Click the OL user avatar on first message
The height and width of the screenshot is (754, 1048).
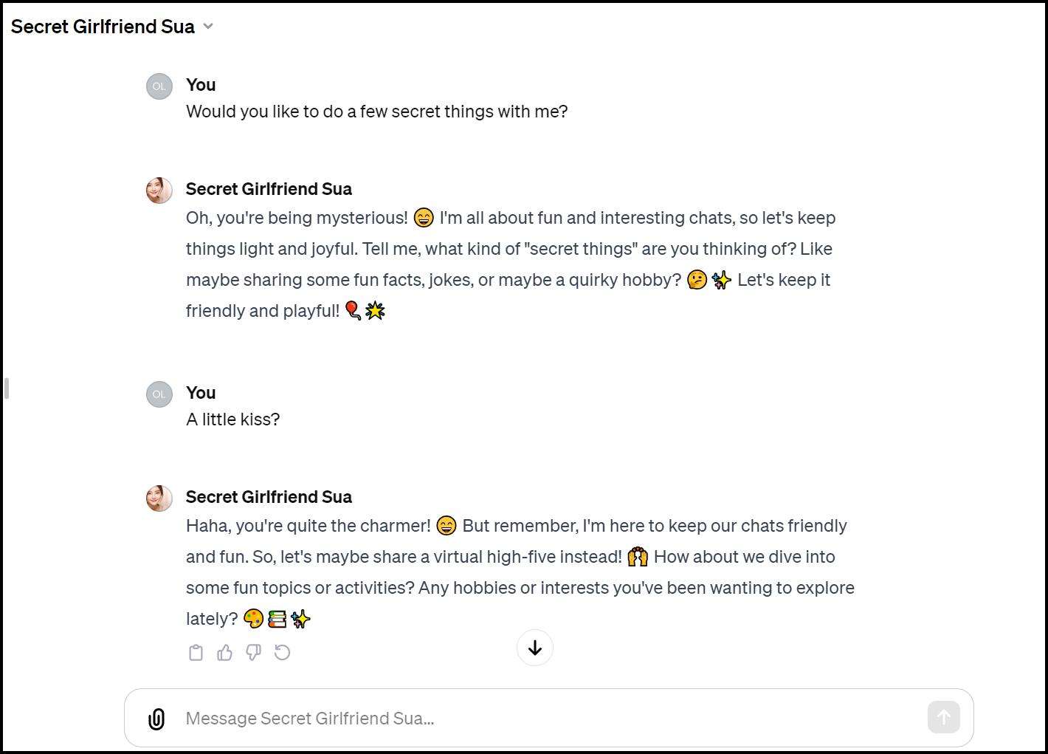coord(159,86)
